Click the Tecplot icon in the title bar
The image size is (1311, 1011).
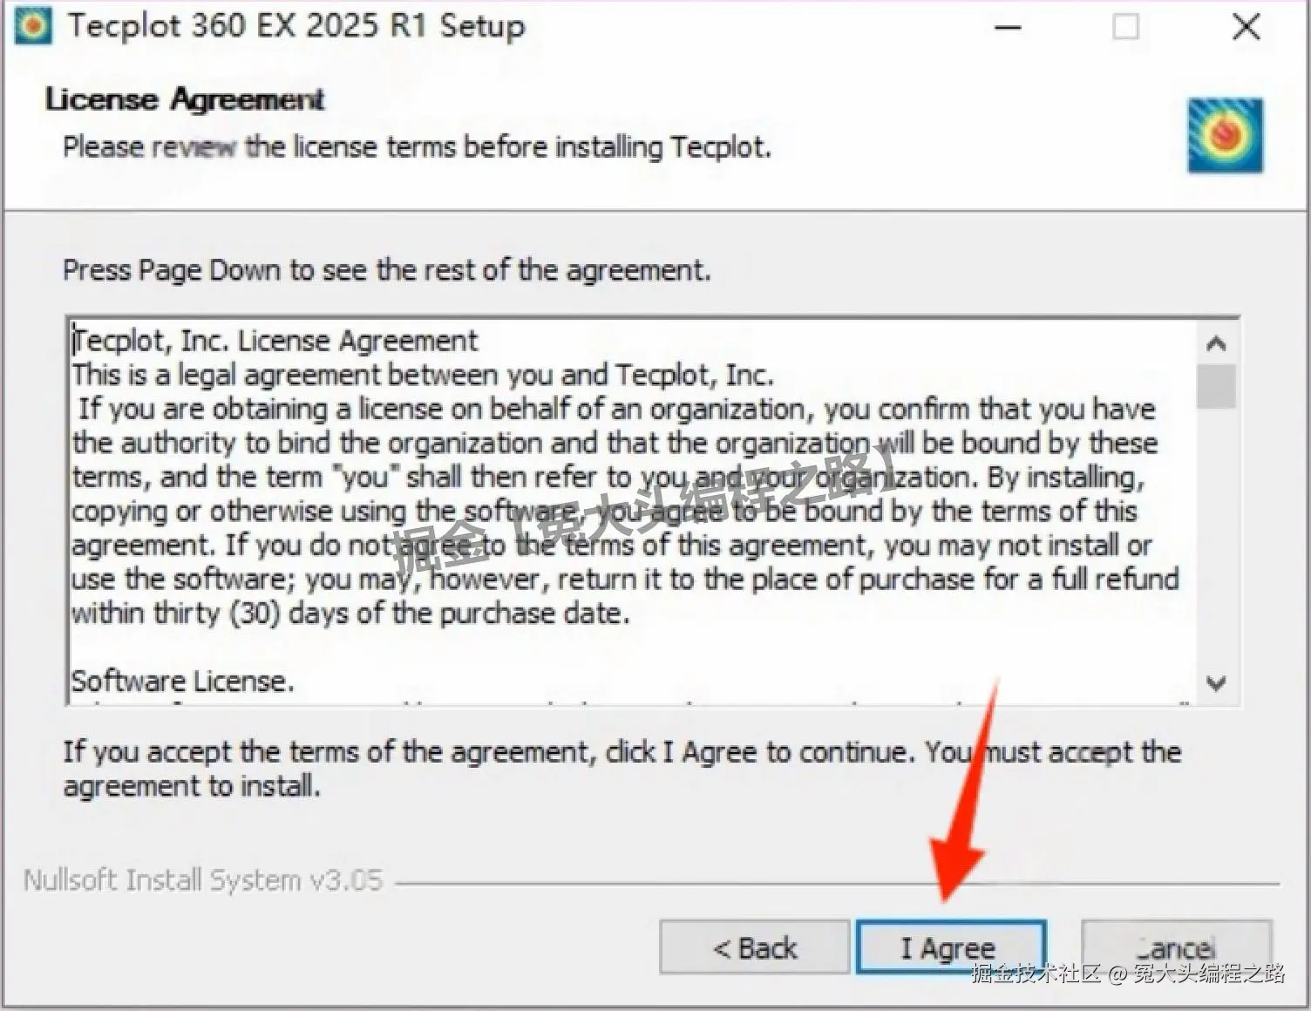point(33,26)
